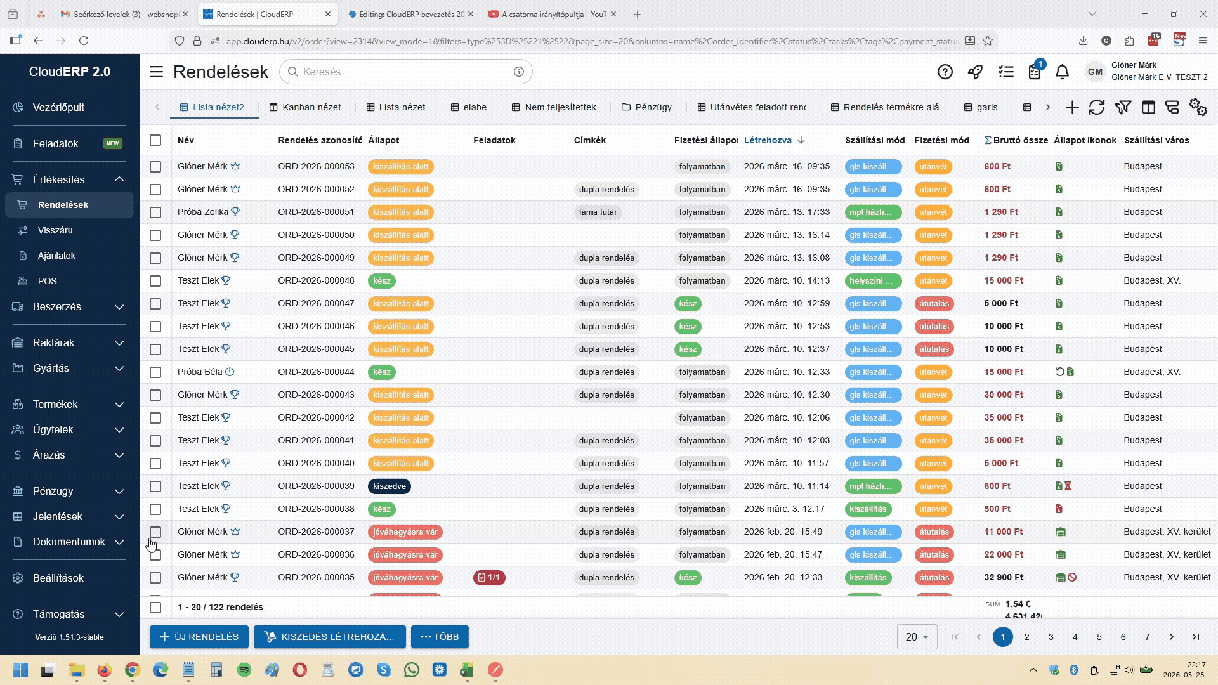Go to page 2 of orders
Viewport: 1218px width, 685px height.
click(x=1027, y=637)
